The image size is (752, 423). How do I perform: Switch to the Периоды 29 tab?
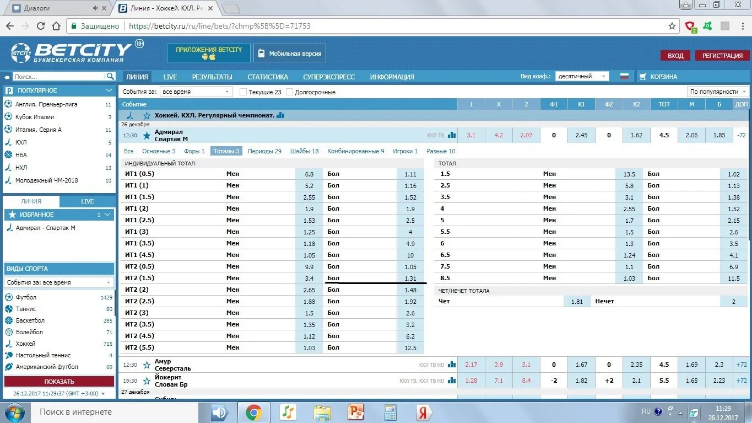click(264, 151)
